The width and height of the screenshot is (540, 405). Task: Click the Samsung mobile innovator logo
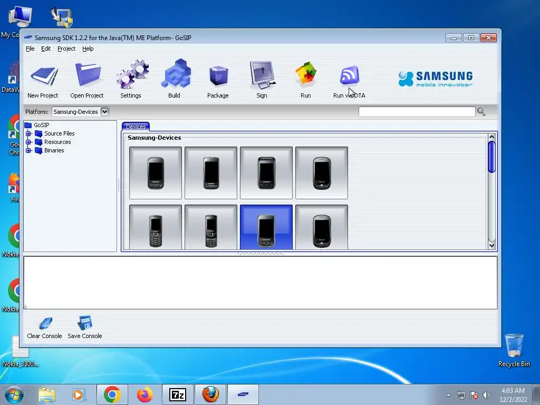[436, 79]
